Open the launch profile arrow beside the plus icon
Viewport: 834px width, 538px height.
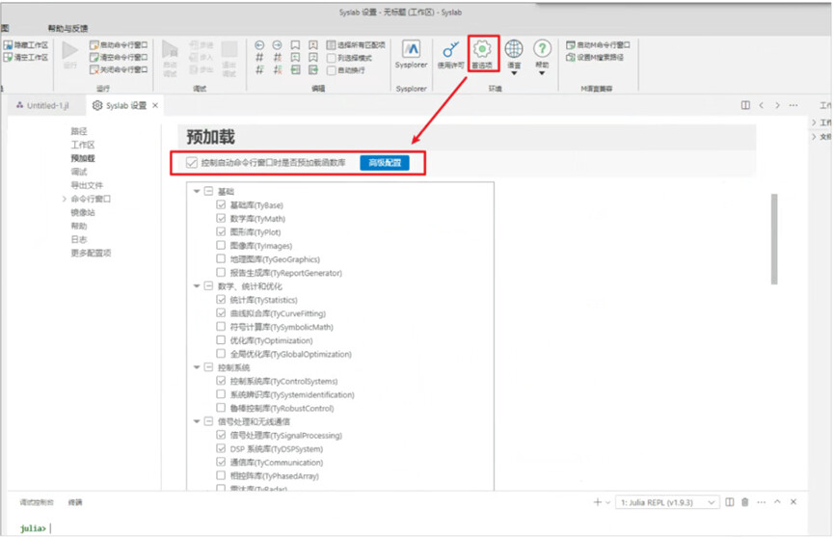point(608,502)
